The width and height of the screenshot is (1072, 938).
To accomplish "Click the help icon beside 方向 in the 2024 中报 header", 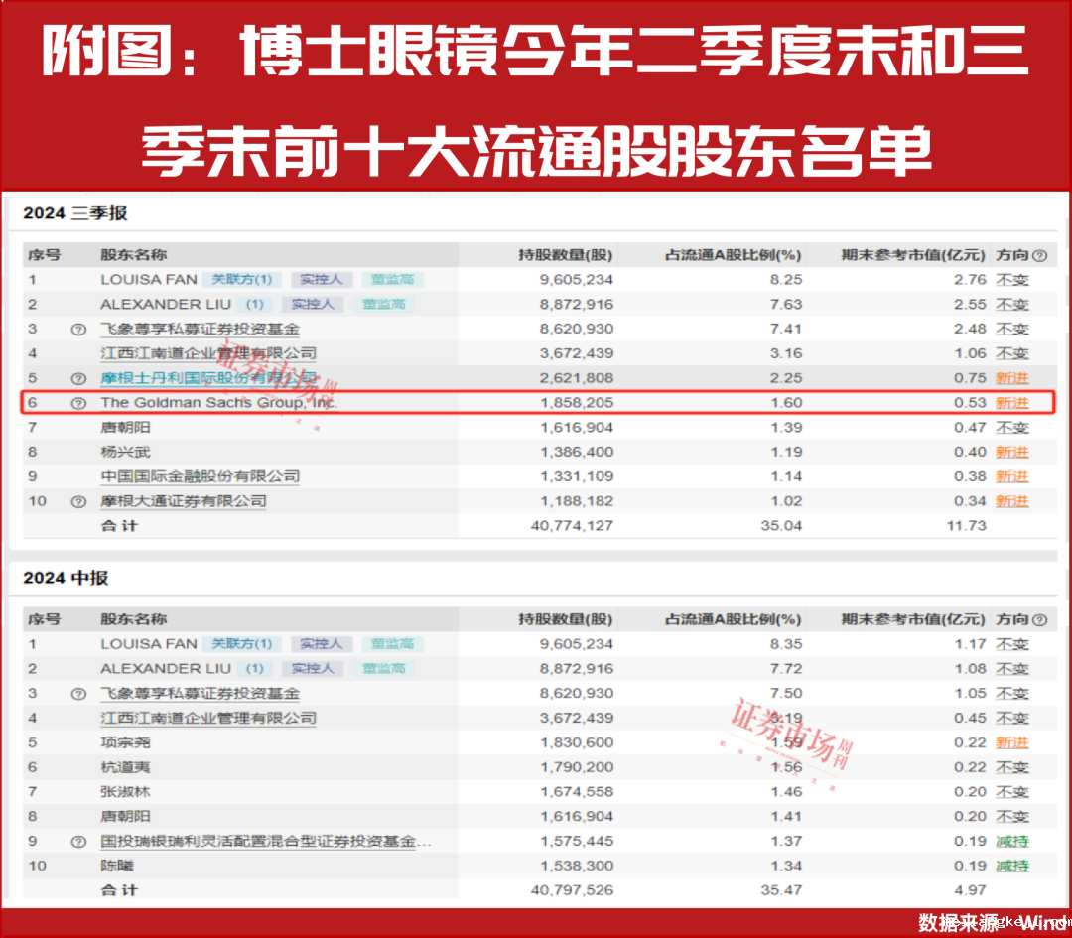I will (1039, 620).
